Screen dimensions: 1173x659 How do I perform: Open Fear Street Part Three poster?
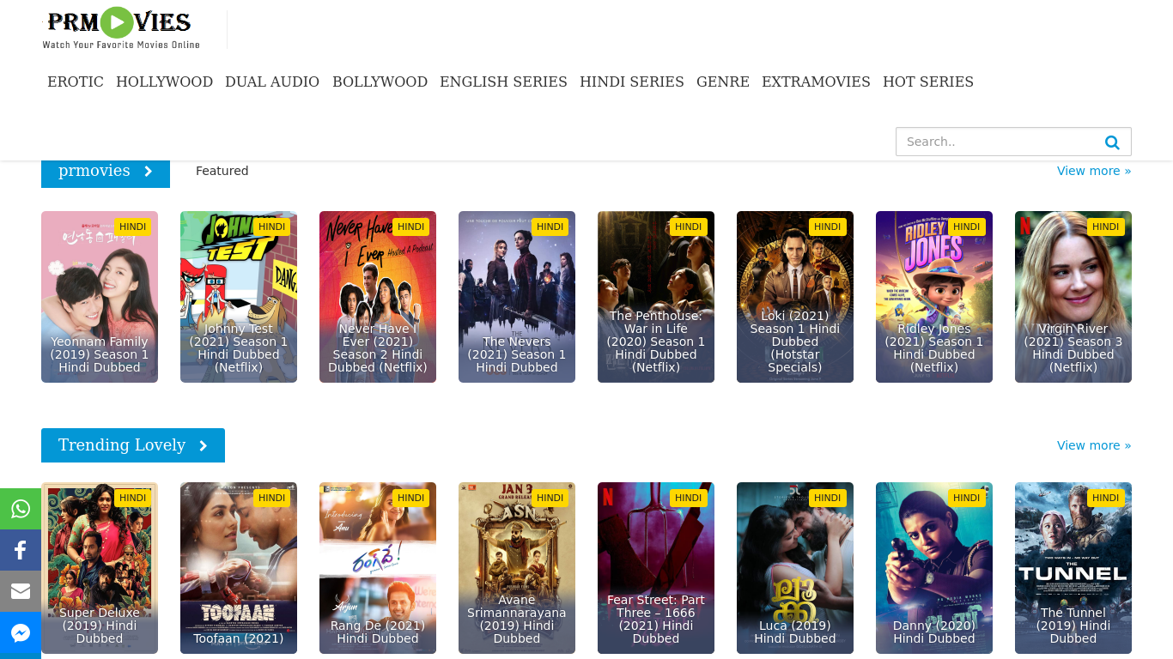pyautogui.click(x=656, y=568)
